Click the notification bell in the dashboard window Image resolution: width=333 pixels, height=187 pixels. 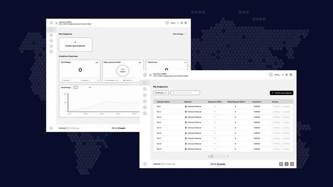[x=181, y=22]
